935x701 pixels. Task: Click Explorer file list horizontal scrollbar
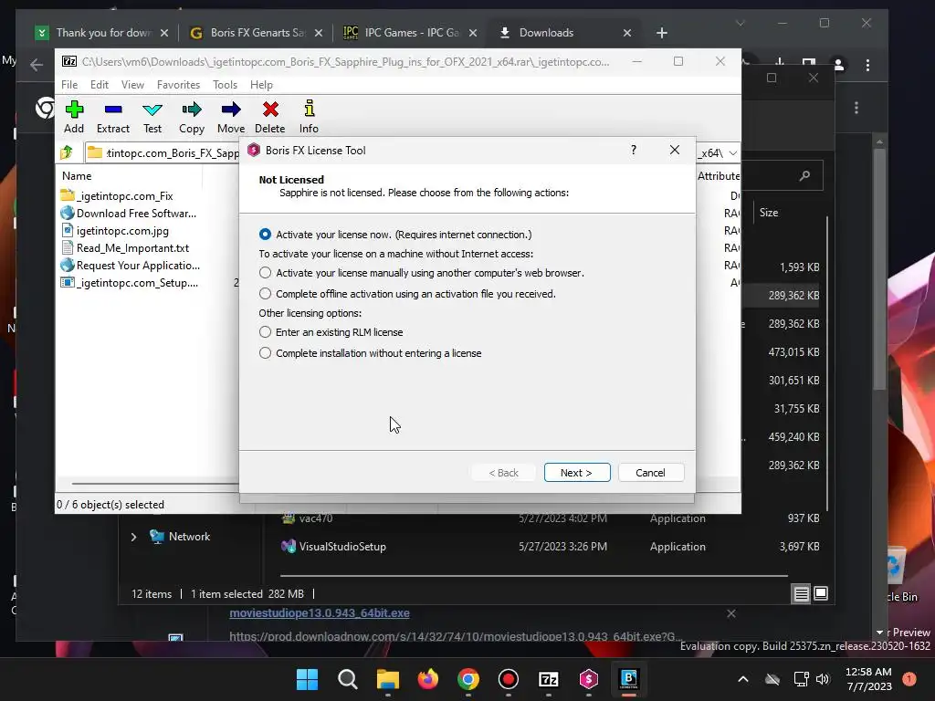click(x=533, y=576)
